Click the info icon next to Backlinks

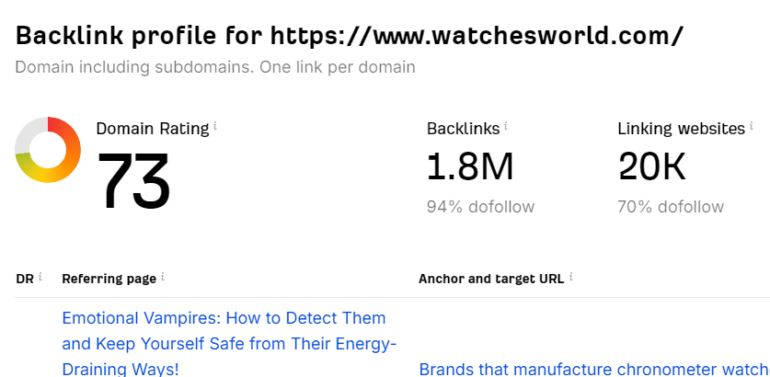coord(506,127)
